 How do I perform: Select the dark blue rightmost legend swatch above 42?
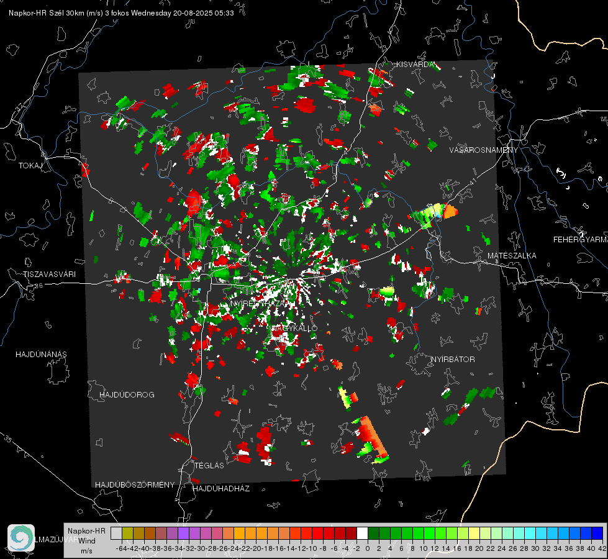click(597, 533)
